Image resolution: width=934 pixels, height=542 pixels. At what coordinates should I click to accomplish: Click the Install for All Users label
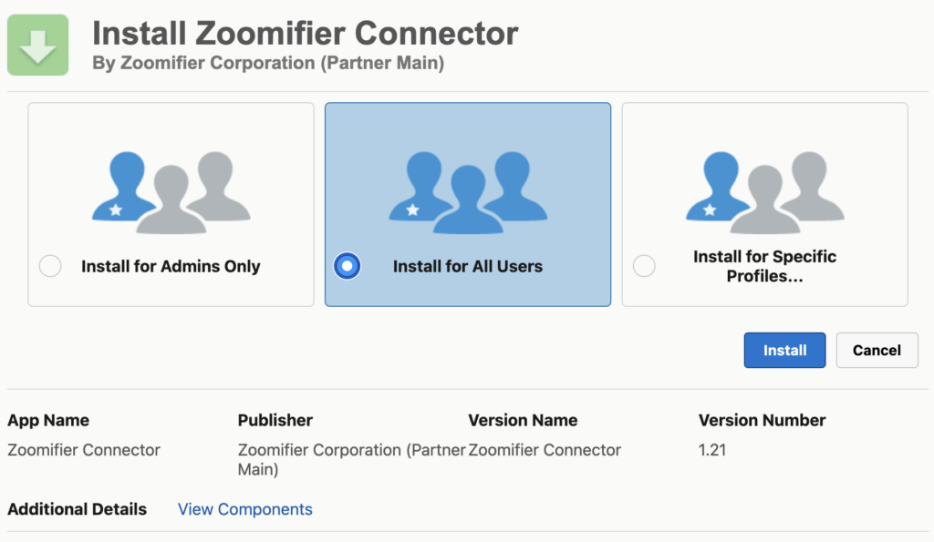click(x=468, y=266)
